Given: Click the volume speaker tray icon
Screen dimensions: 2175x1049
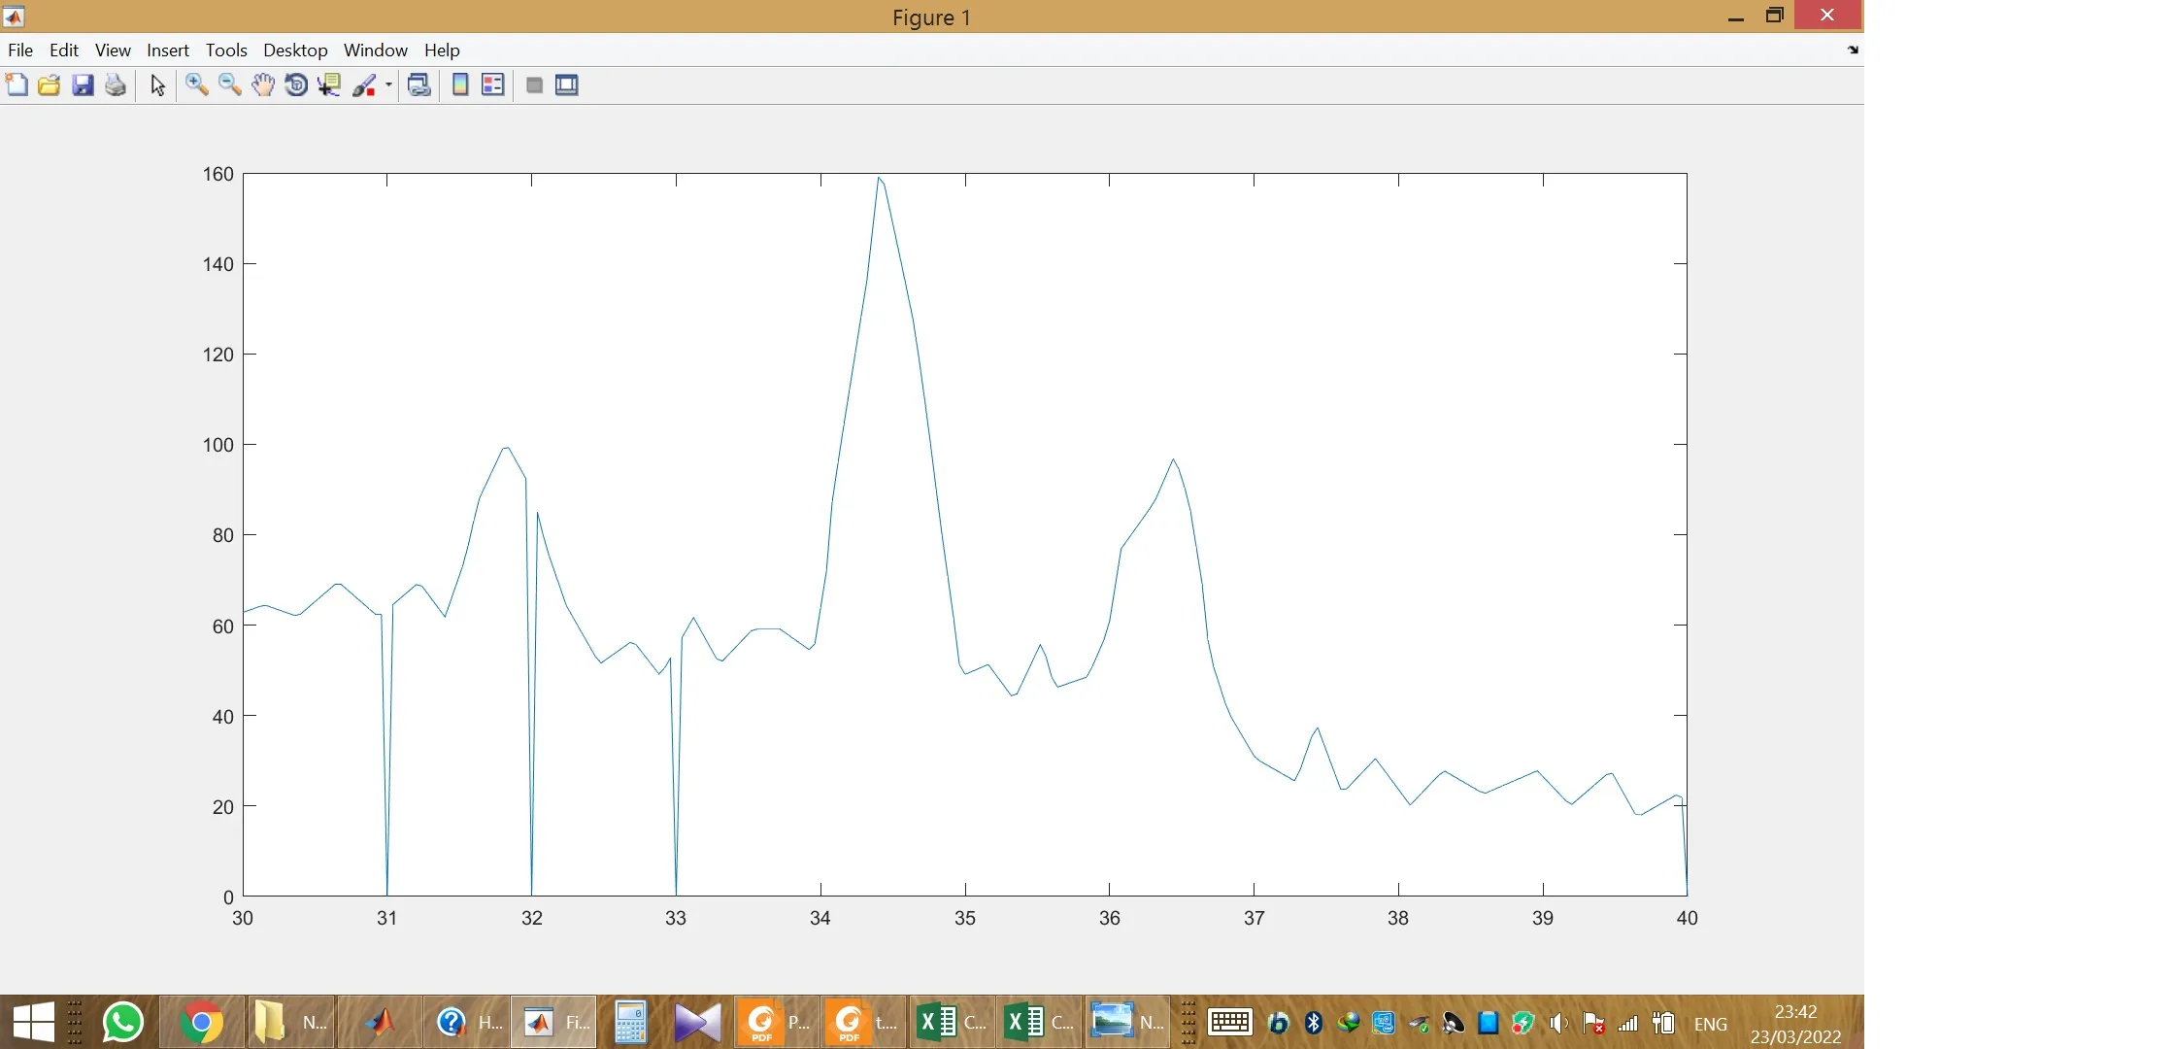Looking at the screenshot, I should (1557, 1023).
